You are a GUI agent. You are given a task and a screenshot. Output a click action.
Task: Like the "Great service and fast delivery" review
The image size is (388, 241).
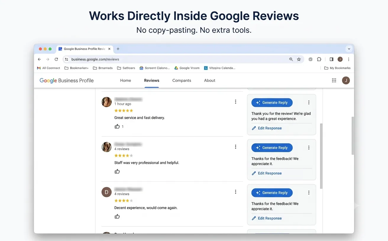[117, 126]
